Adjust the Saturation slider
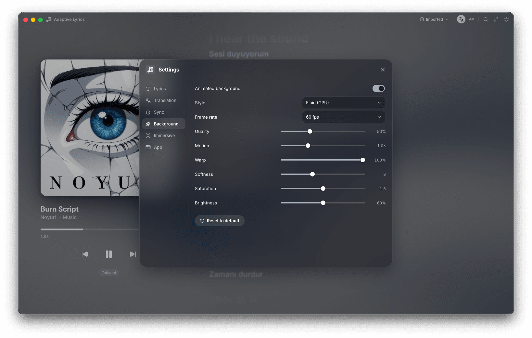The image size is (532, 338). (x=323, y=188)
